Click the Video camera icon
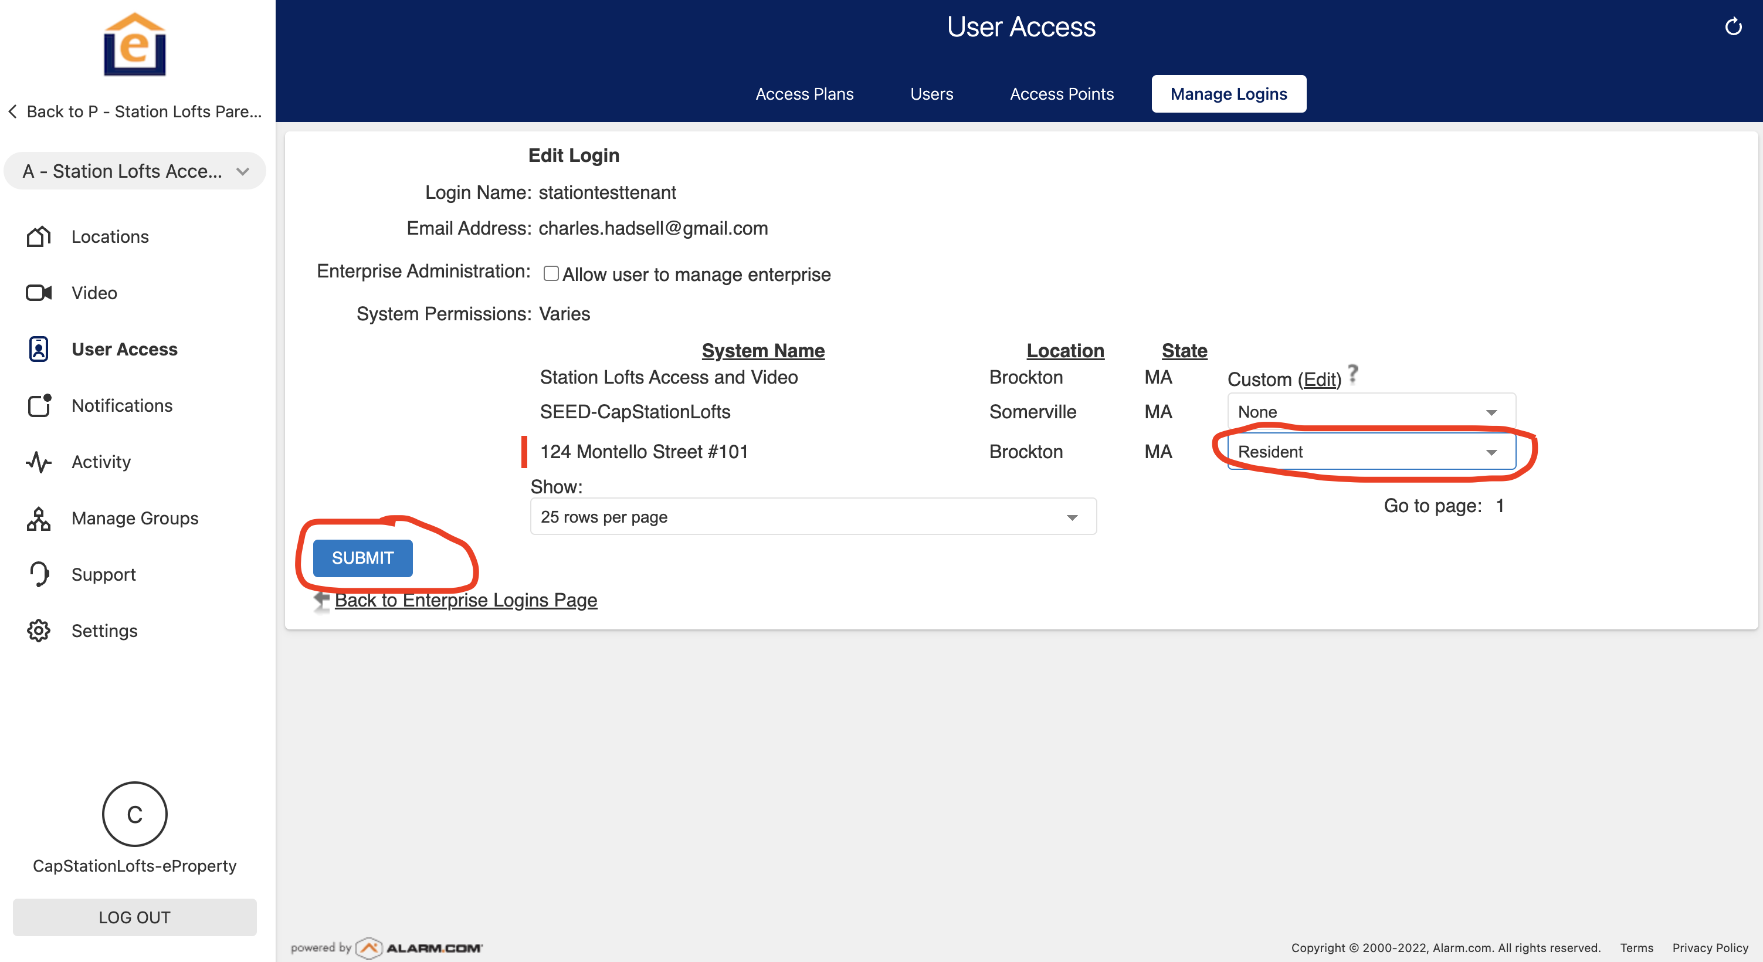This screenshot has width=1763, height=962. coord(38,292)
